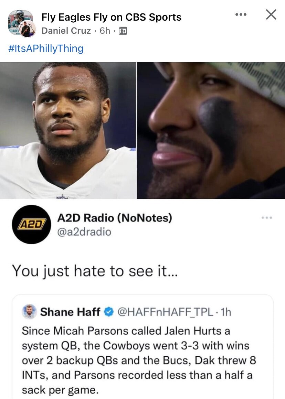Open the A2D Radio round logo
285x399 pixels.
32,224
